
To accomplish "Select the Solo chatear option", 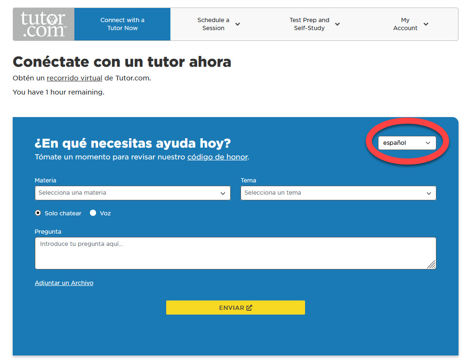I will coord(38,213).
